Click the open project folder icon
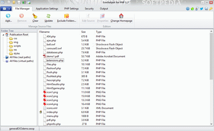 [x=14, y=2]
